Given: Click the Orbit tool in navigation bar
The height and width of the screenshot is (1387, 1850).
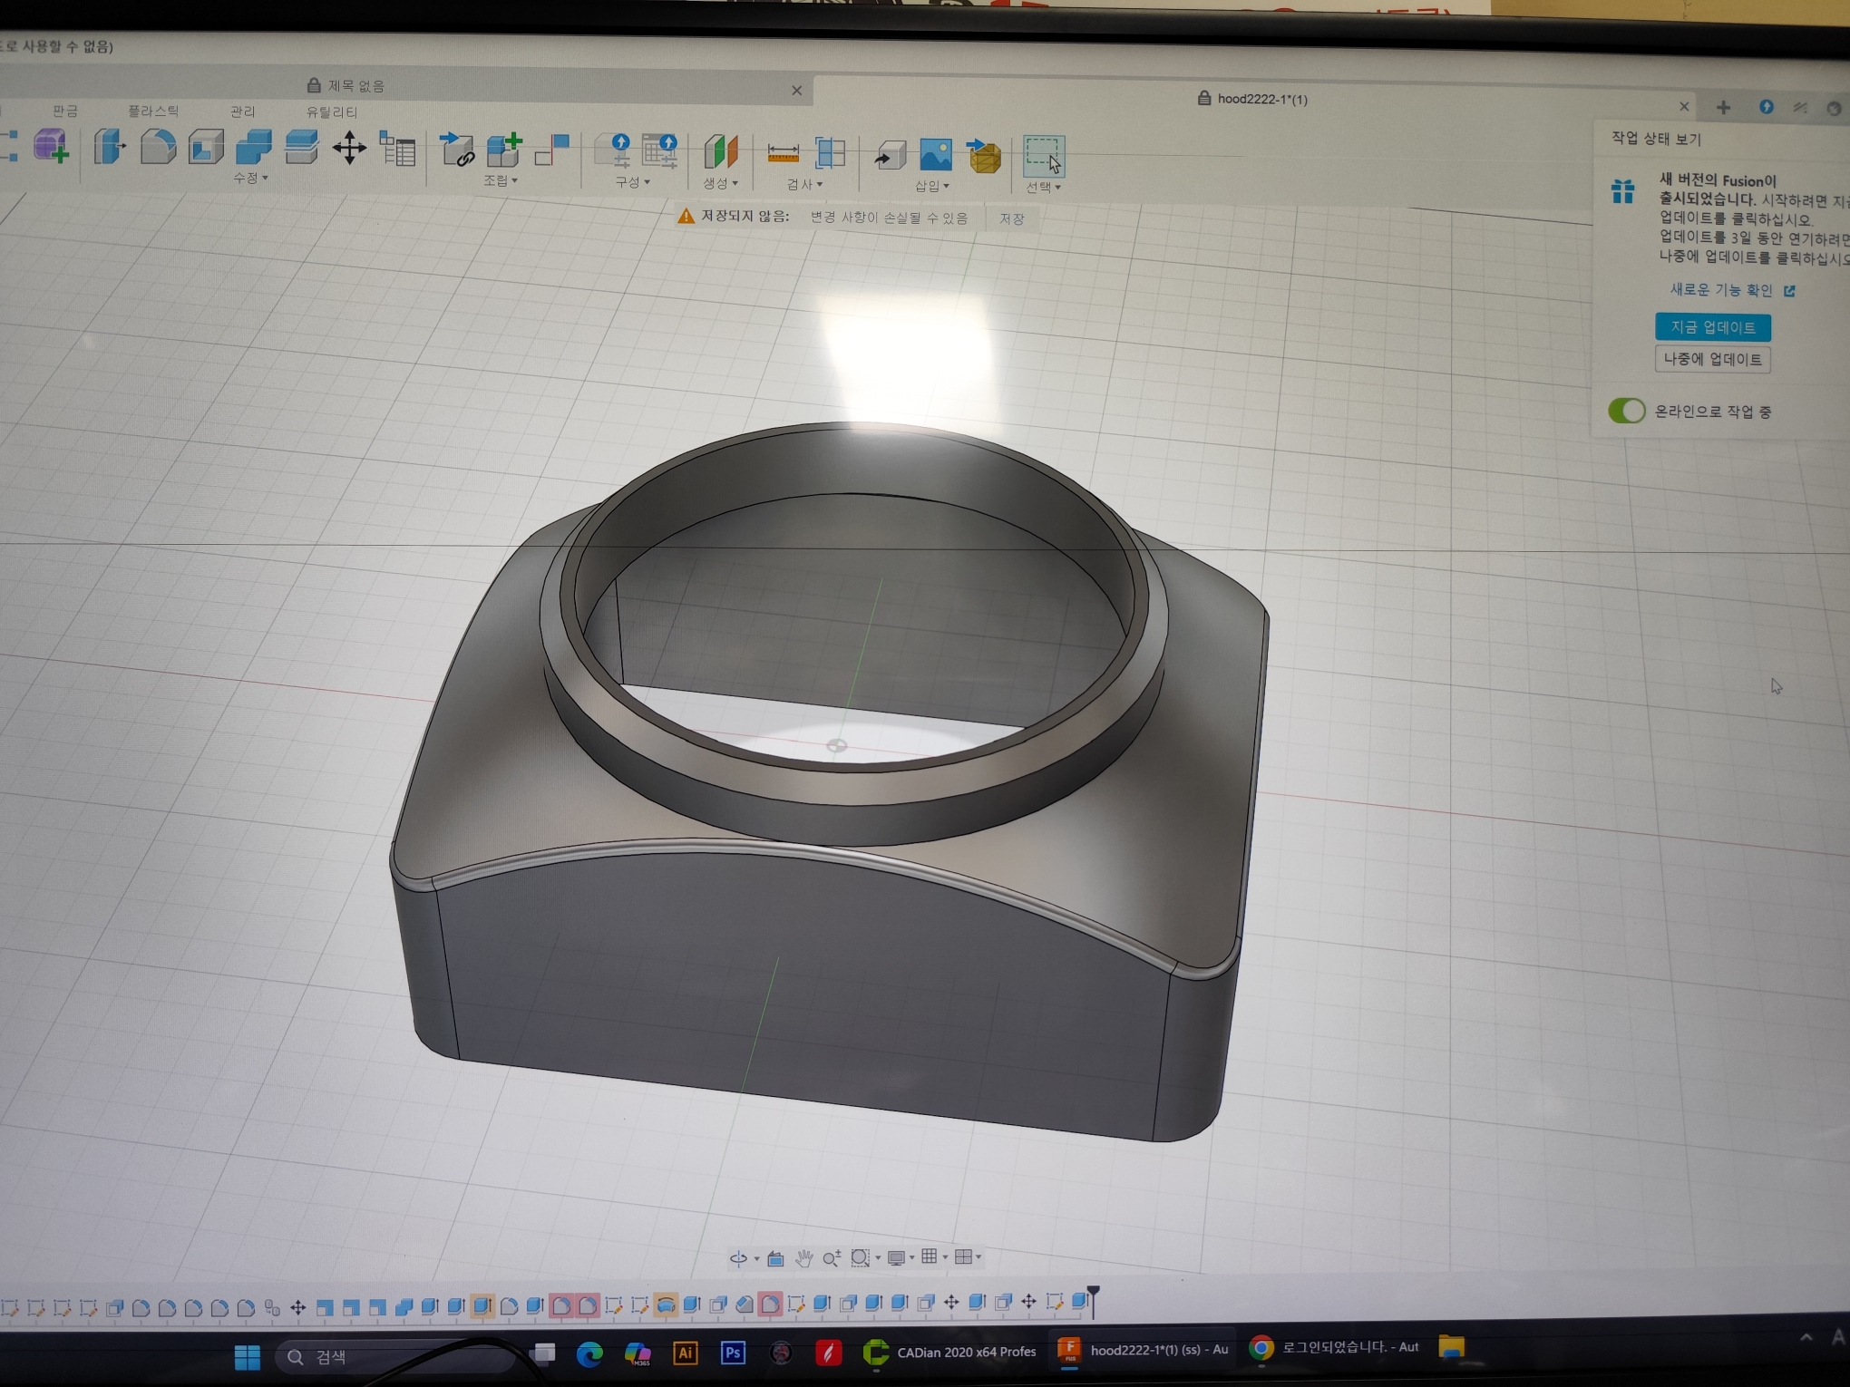Looking at the screenshot, I should 739,1258.
